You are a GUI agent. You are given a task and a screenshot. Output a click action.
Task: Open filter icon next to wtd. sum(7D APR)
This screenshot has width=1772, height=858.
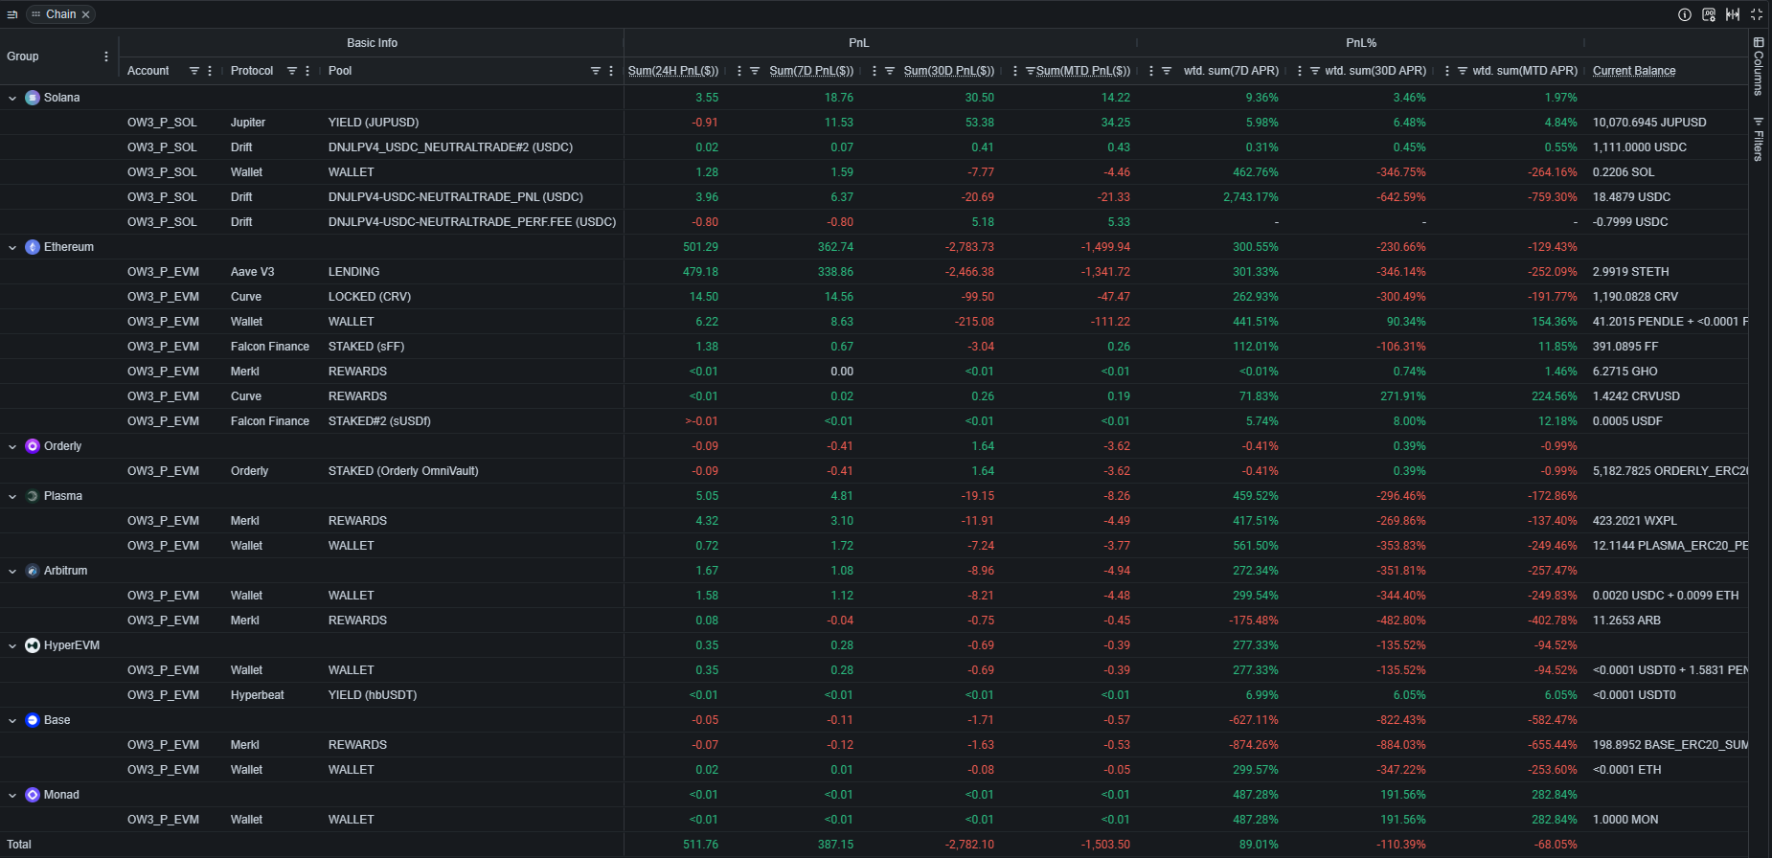(x=1167, y=71)
